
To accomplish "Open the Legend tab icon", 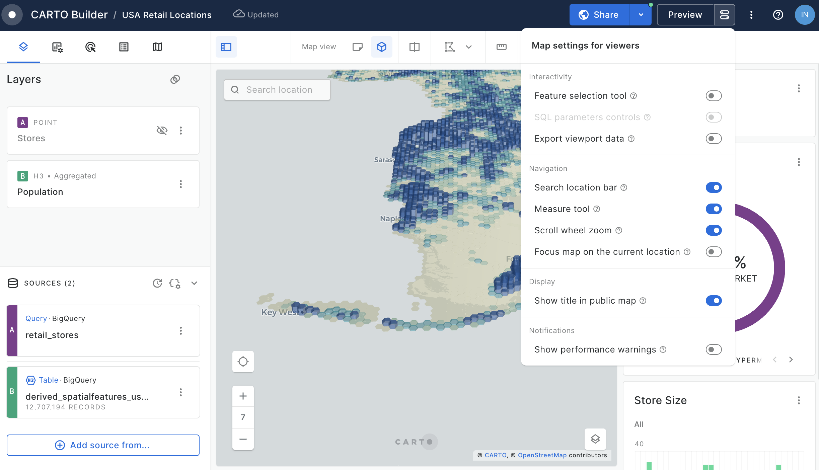I will 124,47.
